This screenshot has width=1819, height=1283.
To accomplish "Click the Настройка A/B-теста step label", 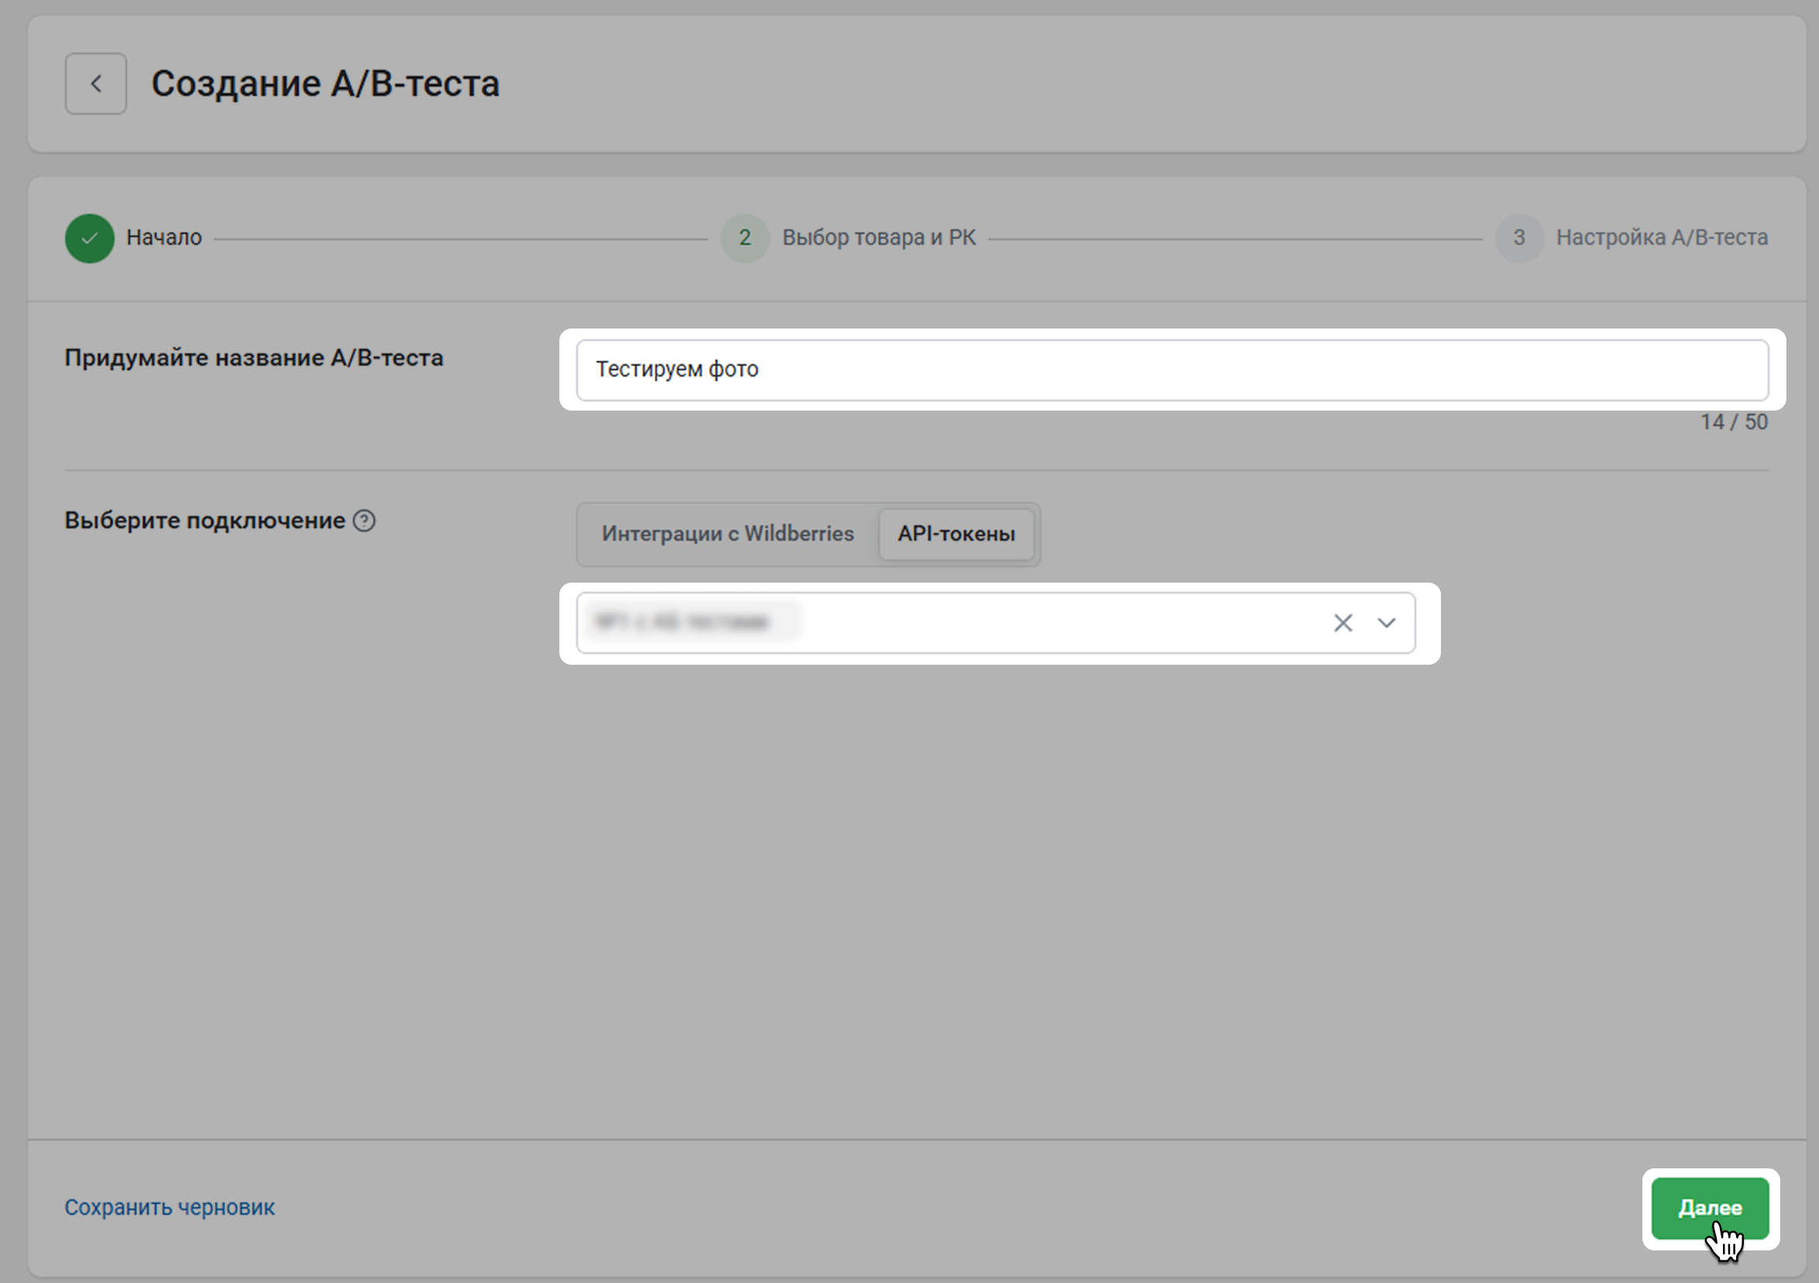I will [x=1661, y=238].
